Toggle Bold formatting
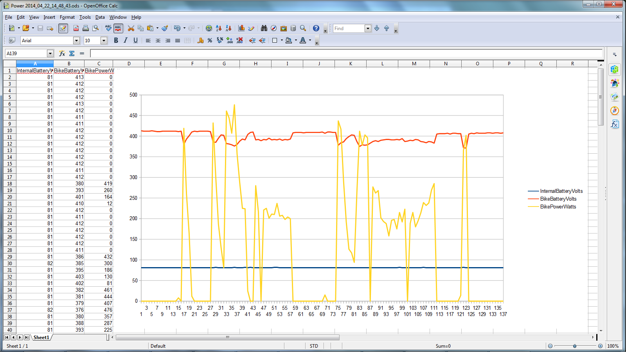Screen dimensions: 626x352 (x=116, y=40)
